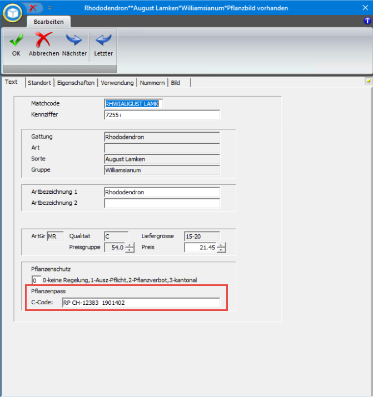Select the Bild tab
The height and width of the screenshot is (397, 373).
click(176, 83)
